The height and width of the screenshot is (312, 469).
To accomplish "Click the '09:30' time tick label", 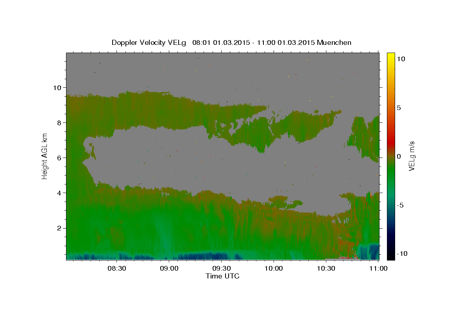I will (x=221, y=268).
